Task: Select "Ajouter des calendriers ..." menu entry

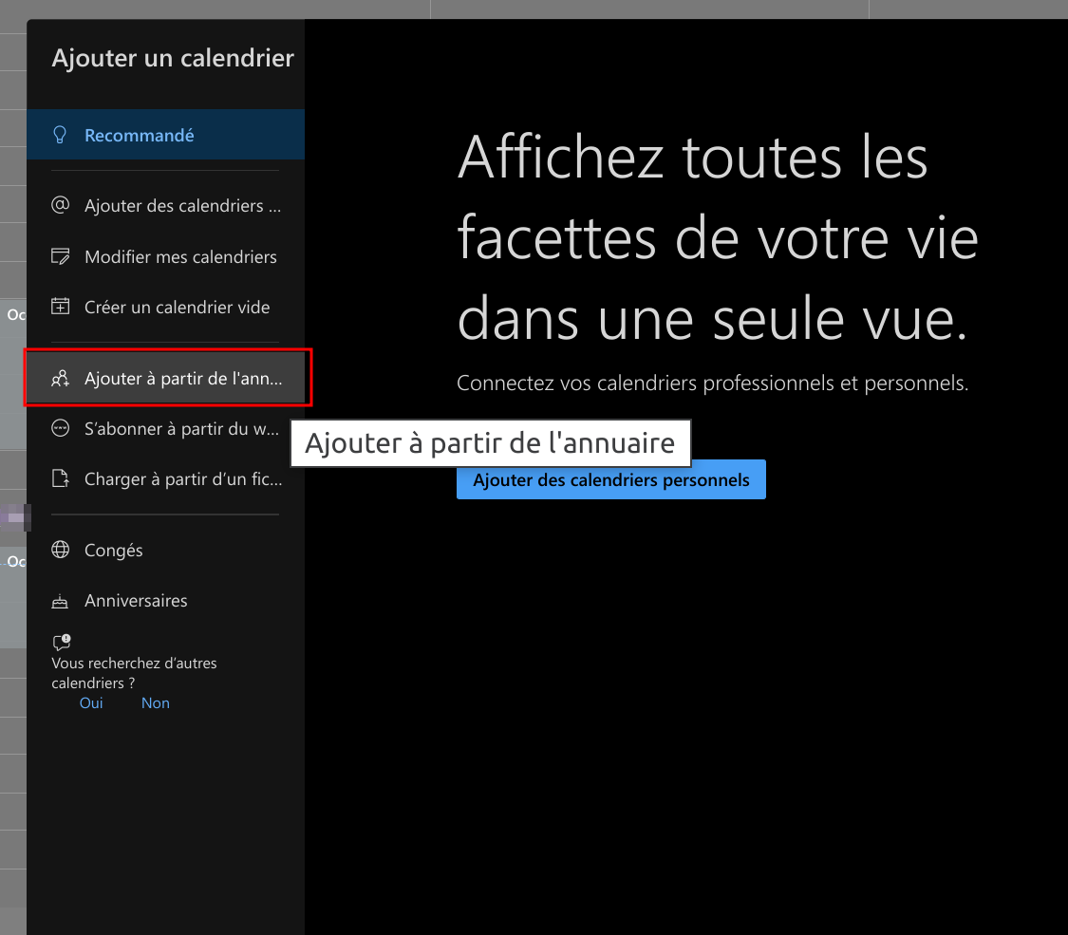Action: point(182,205)
